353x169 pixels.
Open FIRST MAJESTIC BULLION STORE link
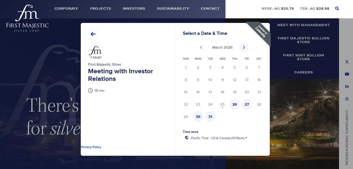[x=304, y=40]
